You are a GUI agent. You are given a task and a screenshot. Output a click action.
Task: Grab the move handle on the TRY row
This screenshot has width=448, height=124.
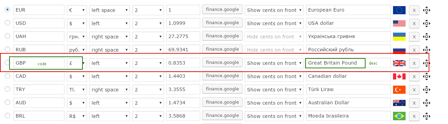(x=427, y=90)
